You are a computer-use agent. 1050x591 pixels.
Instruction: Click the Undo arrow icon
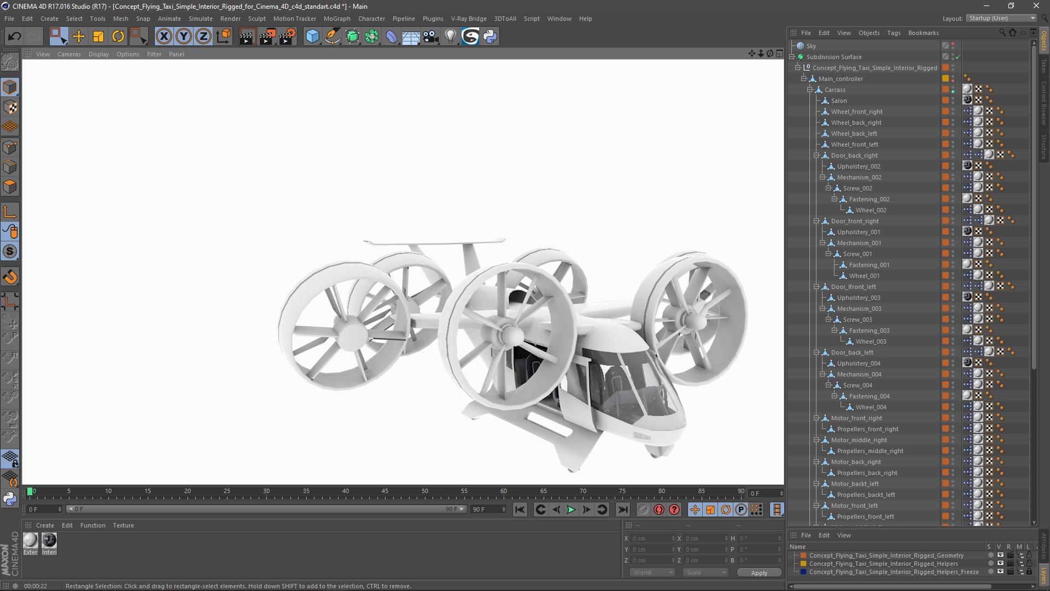tap(15, 37)
